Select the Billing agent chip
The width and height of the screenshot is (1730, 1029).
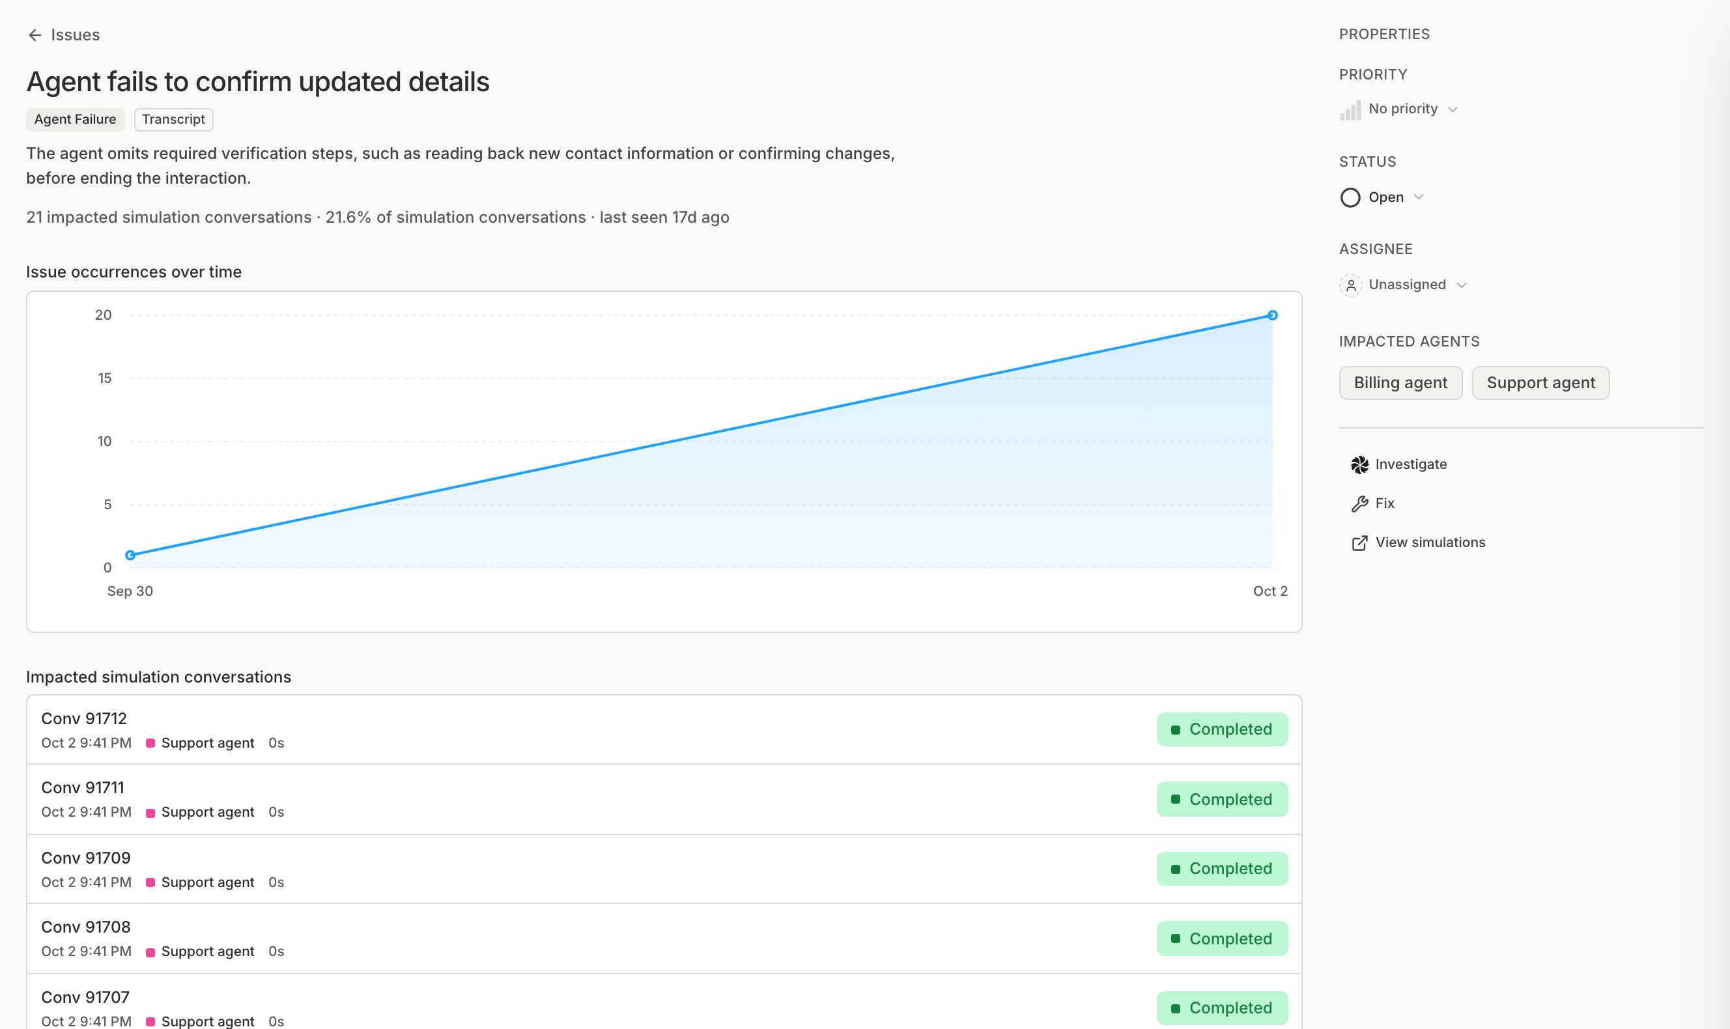point(1400,383)
